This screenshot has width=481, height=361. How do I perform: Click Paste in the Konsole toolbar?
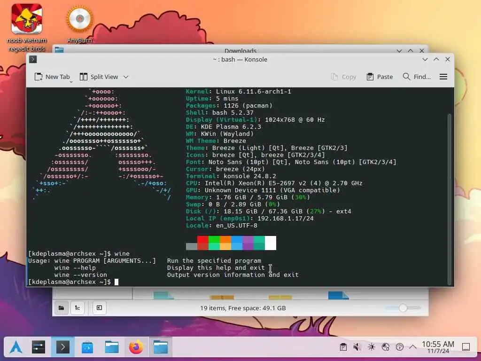[380, 77]
